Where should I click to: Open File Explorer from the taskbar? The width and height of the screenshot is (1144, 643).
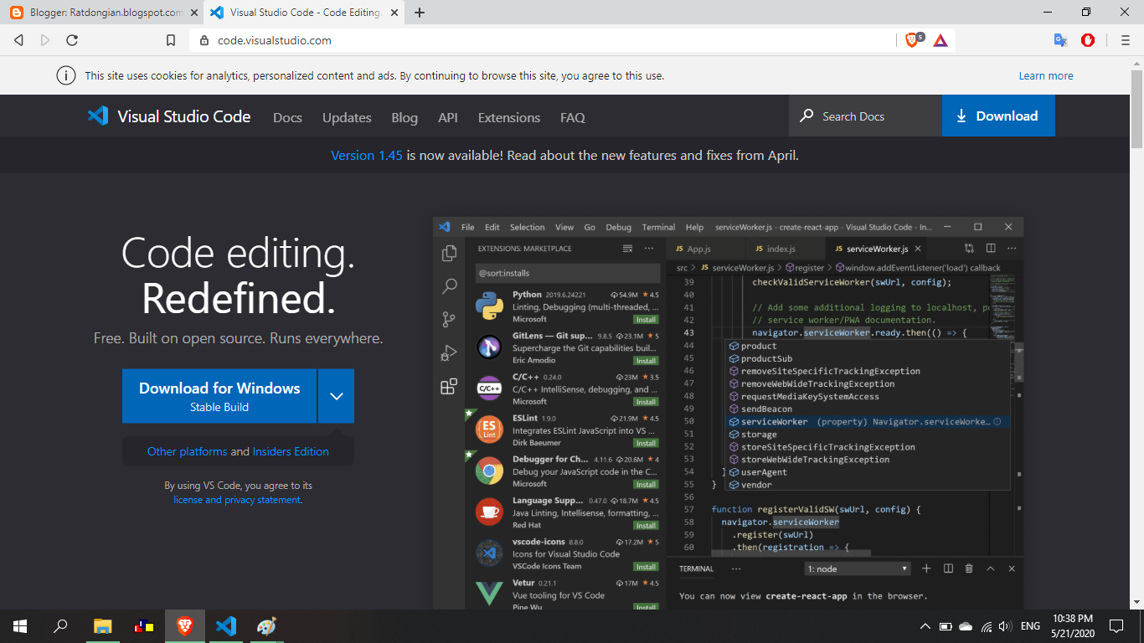(103, 625)
